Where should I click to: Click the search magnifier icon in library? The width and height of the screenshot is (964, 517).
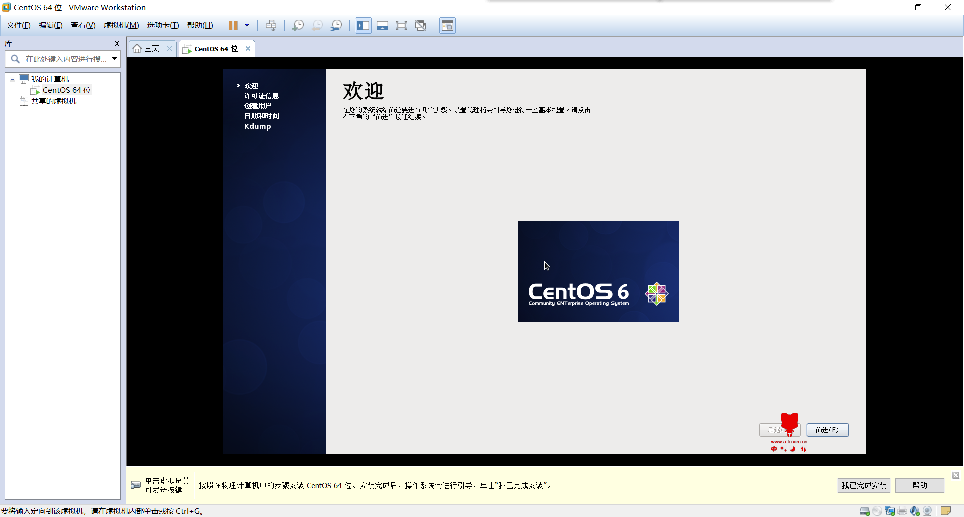[15, 59]
